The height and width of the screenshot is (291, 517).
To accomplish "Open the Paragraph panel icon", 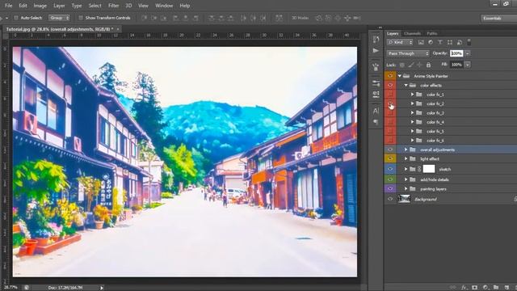I will click(376, 122).
